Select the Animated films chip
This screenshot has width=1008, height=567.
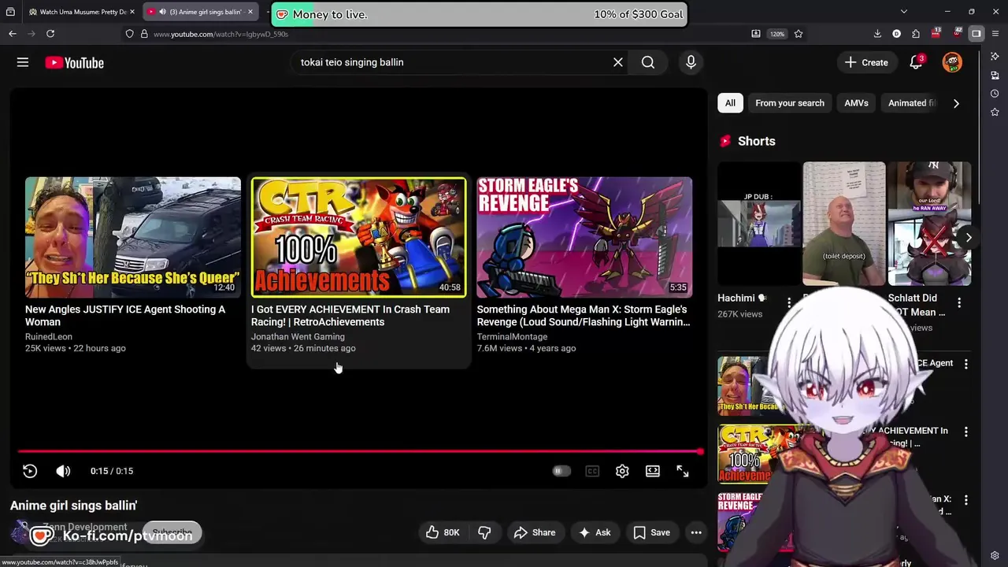(x=912, y=103)
